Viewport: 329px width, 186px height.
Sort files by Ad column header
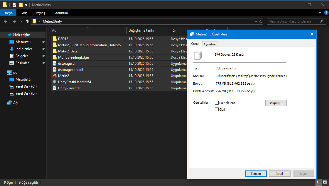pos(89,30)
